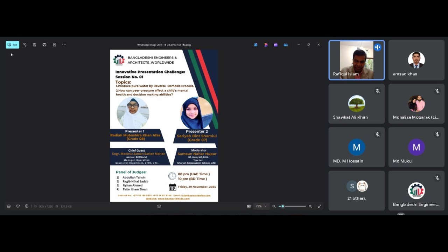Open the OneDrive cloud icon
This screenshot has width=448, height=252.
pos(286,45)
